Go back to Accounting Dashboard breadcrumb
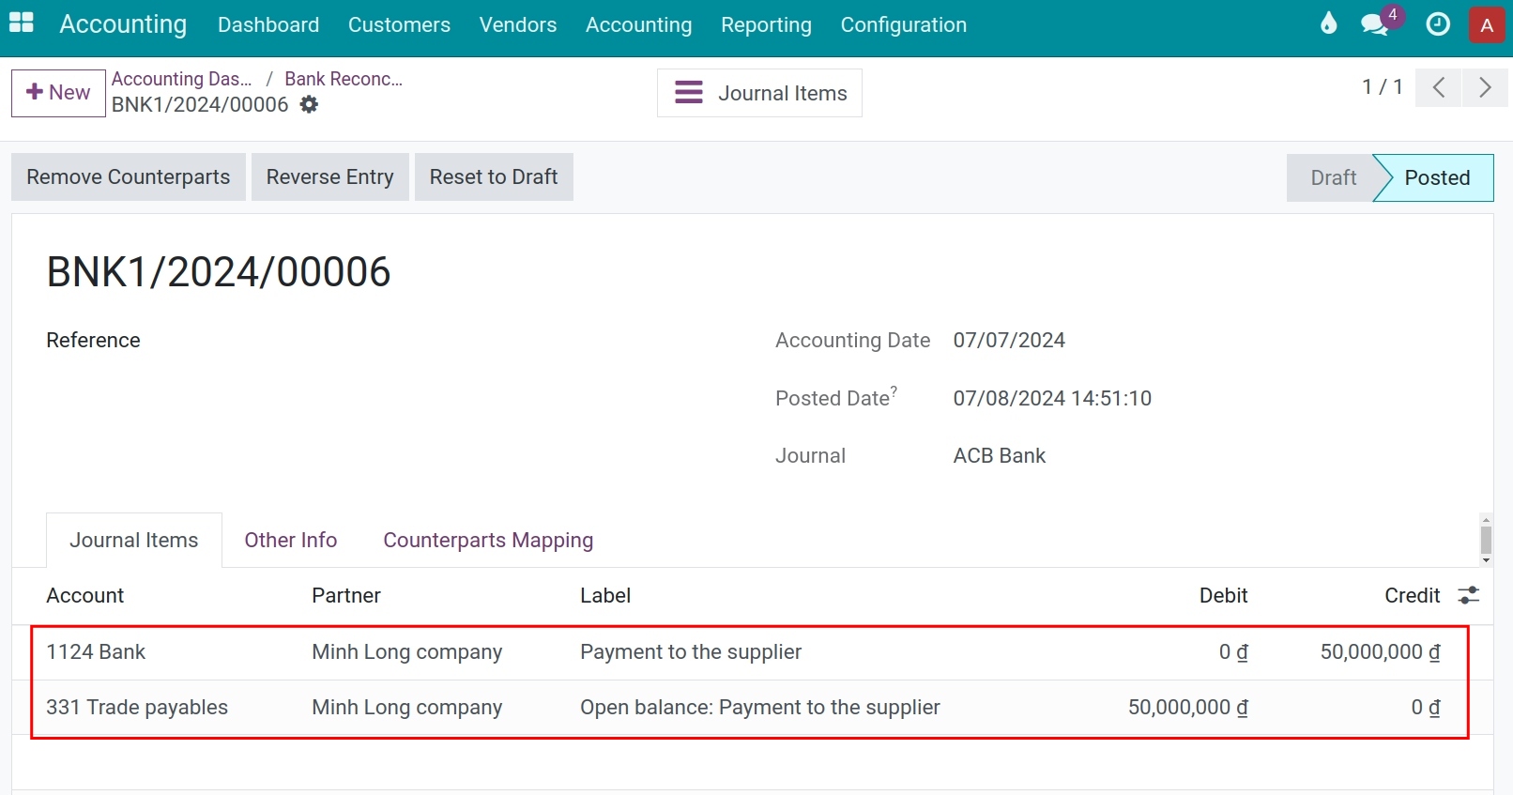This screenshot has height=795, width=1513. pos(182,79)
